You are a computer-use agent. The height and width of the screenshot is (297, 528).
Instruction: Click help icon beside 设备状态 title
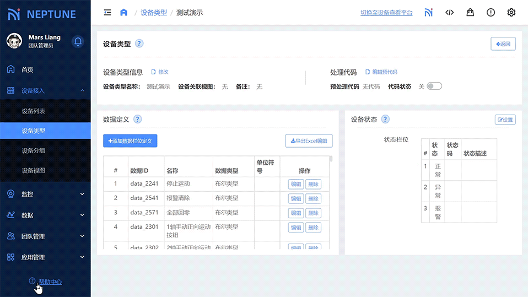pos(385,119)
